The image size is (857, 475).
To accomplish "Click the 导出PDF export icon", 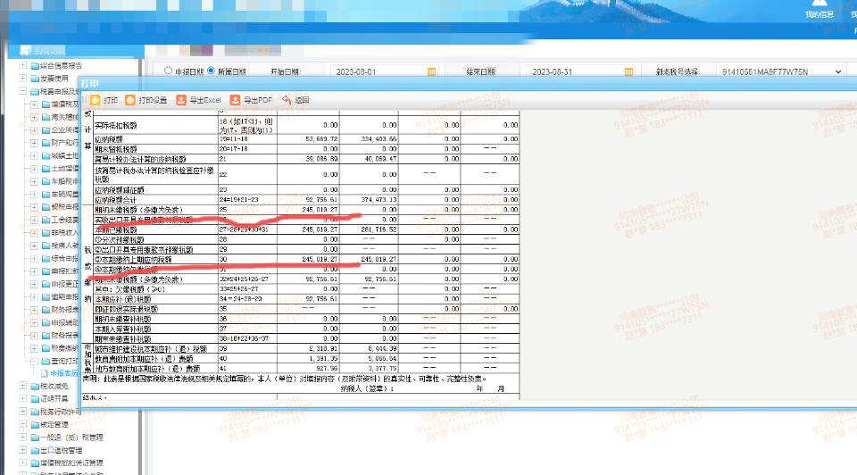I will click(x=236, y=101).
